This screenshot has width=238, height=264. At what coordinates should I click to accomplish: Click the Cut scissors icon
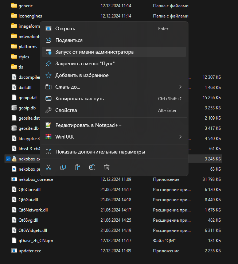(48, 167)
